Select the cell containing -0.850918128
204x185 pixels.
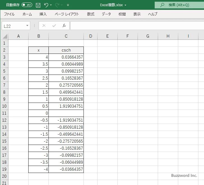pyautogui.click(x=66, y=127)
